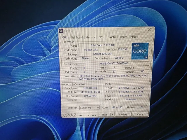Image resolution: width=187 pixels, height=140 pixels.
Task: Click the Level 3 value 33 MBytes
Action: [131, 99]
